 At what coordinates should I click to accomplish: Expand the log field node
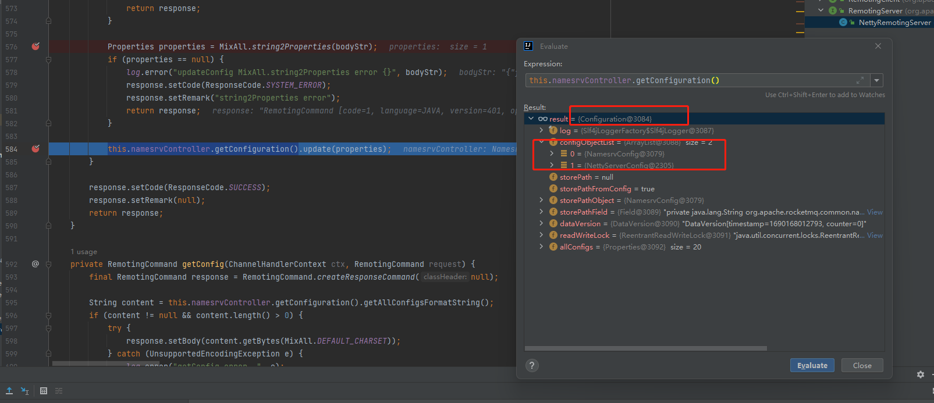541,130
